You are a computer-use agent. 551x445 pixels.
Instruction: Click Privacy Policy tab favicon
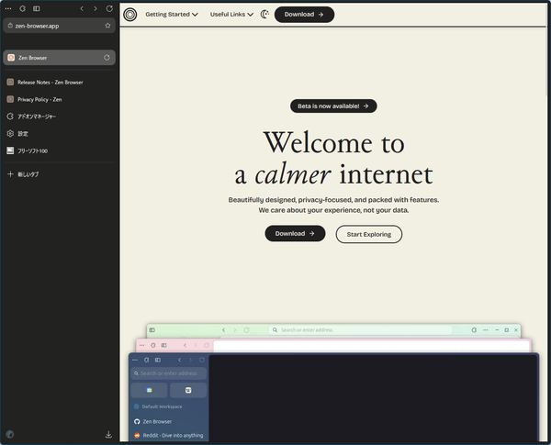coord(10,99)
